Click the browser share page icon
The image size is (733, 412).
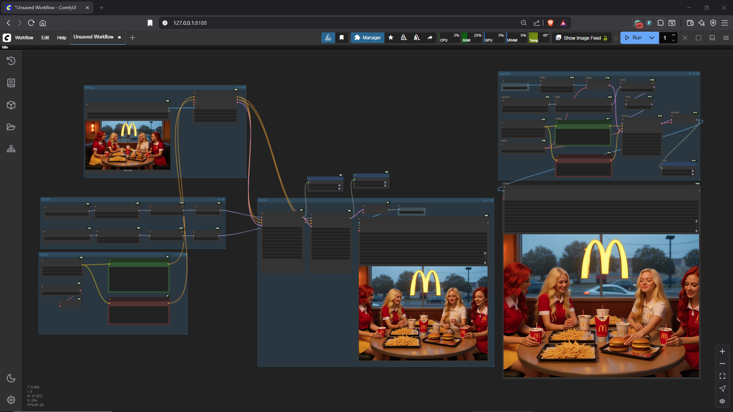(537, 23)
